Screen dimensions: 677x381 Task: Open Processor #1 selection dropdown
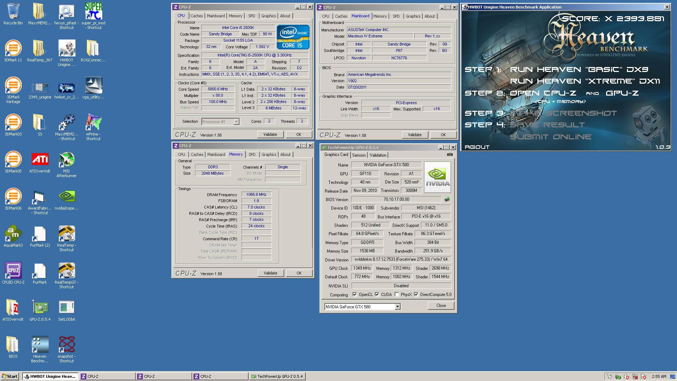(236, 122)
